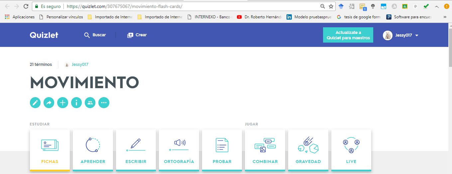
Task: Click orange alert Chrome menu icon
Action: [446, 6]
